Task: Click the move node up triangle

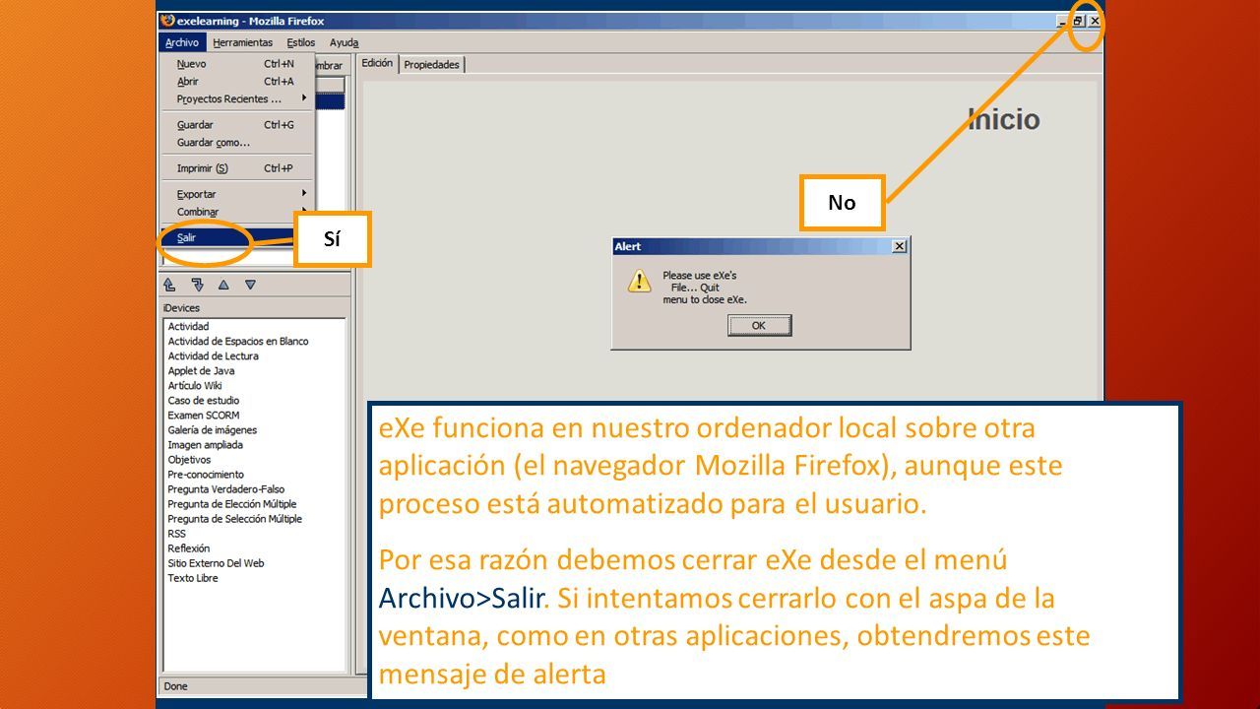Action: tap(223, 285)
